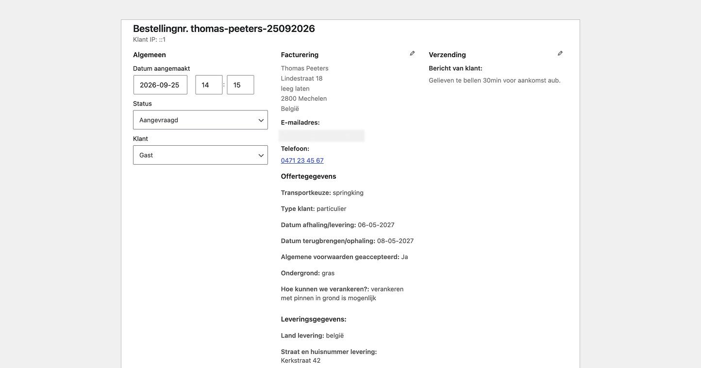The image size is (701, 368).
Task: Click the Algemene voorwaarden geaccepteerd line
Action: tap(344, 257)
